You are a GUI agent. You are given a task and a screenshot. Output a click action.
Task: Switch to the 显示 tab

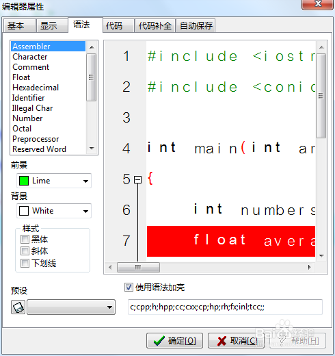point(52,25)
